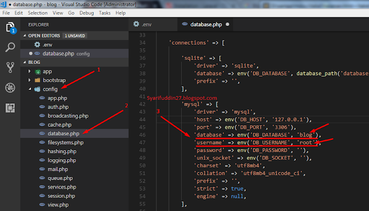Switch to the database.php editor tab
Viewport: 369px width, 211px height.
click(205, 24)
